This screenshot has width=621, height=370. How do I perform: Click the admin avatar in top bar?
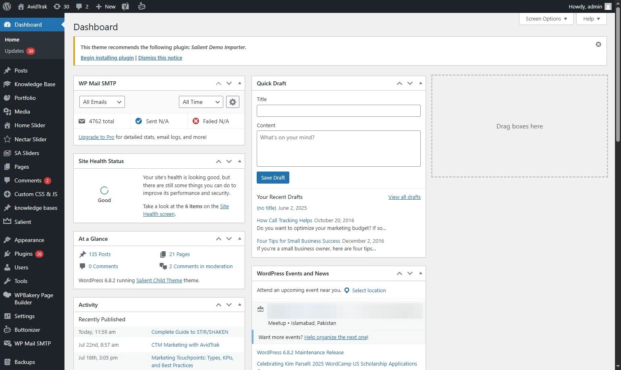(608, 6)
